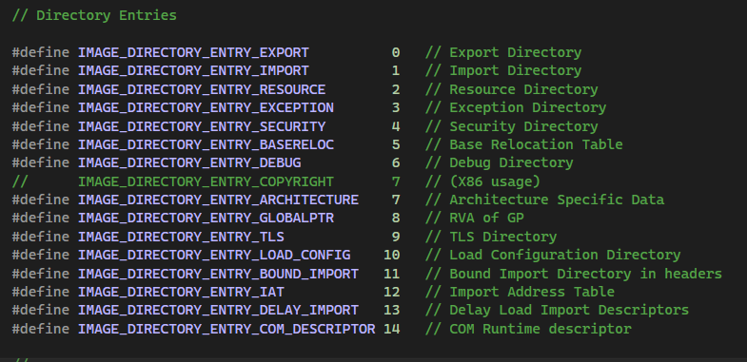Click on IMAGE_DIRECTORY_ENTRY_LOAD_CONFIG
This screenshot has height=362, width=747.
[214, 255]
